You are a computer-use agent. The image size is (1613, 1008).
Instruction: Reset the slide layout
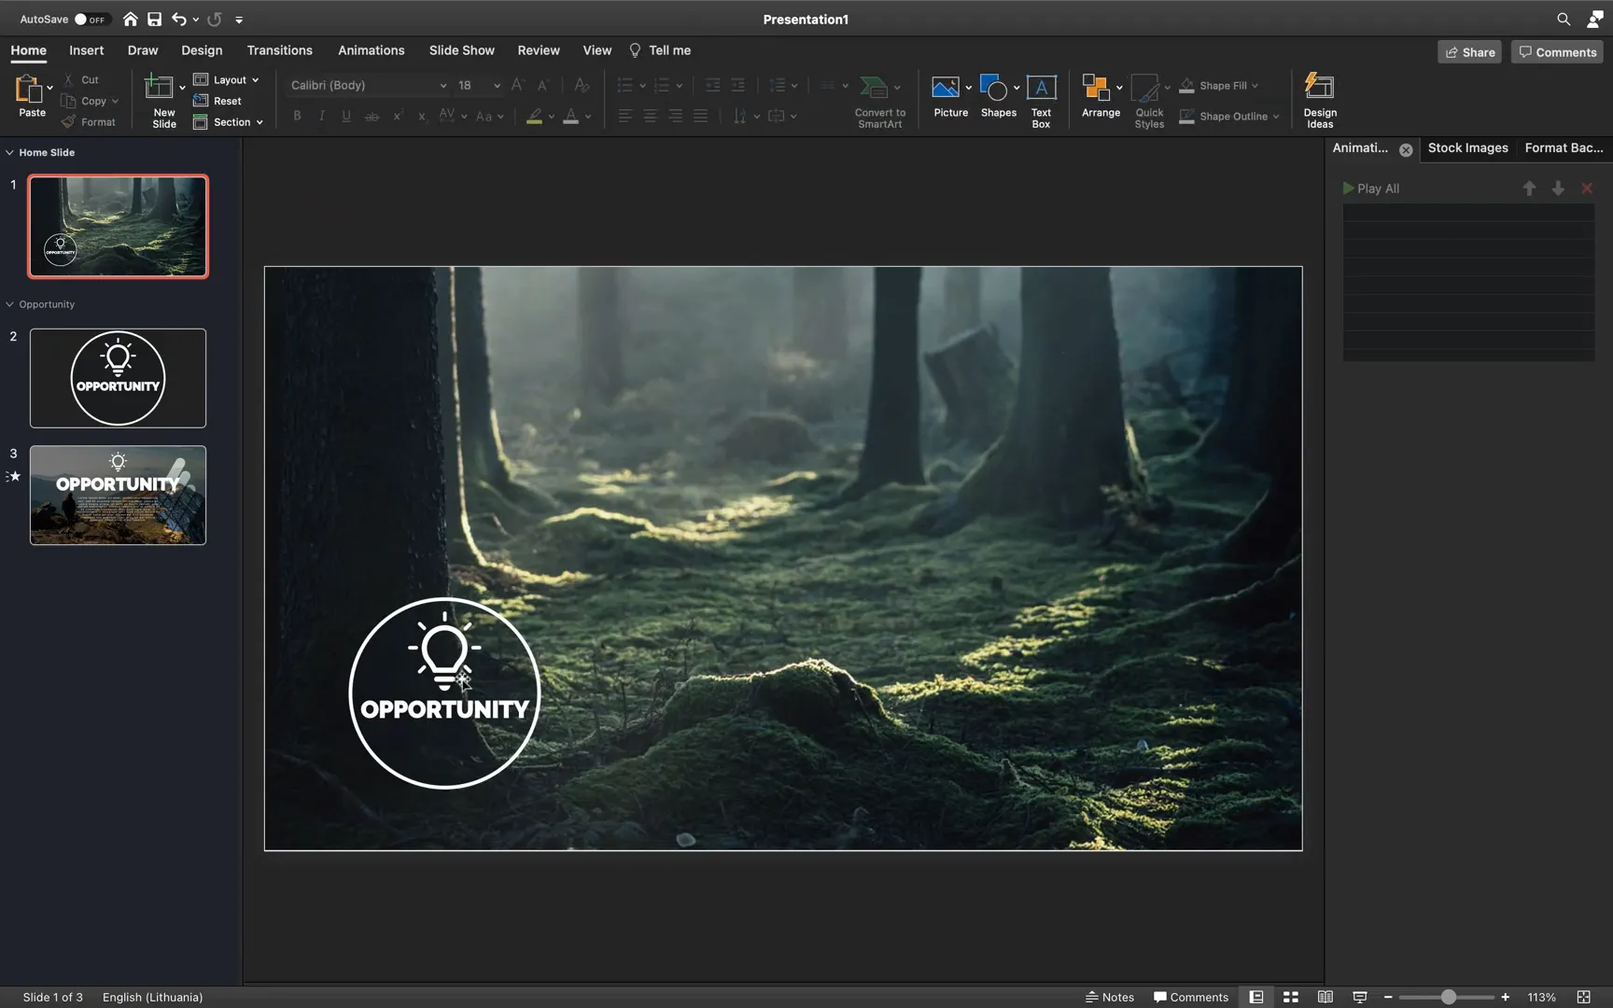[x=217, y=101]
